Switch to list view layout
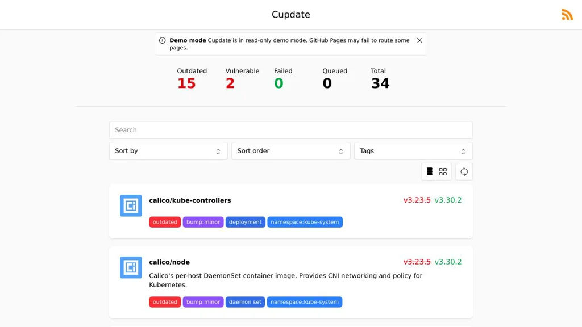 429,171
